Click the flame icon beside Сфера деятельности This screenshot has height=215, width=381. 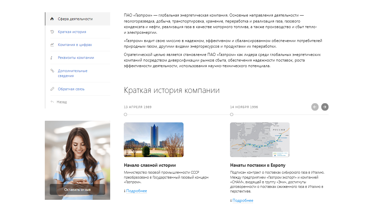[x=52, y=19]
